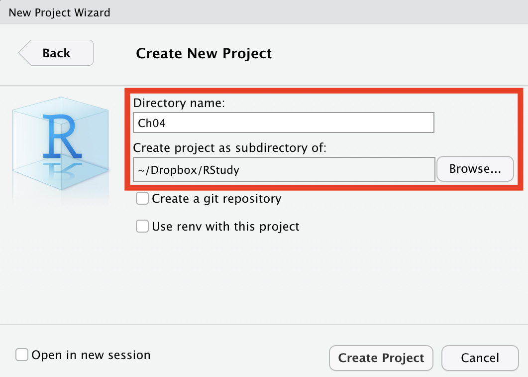Open the Browse... folder chooser

475,169
